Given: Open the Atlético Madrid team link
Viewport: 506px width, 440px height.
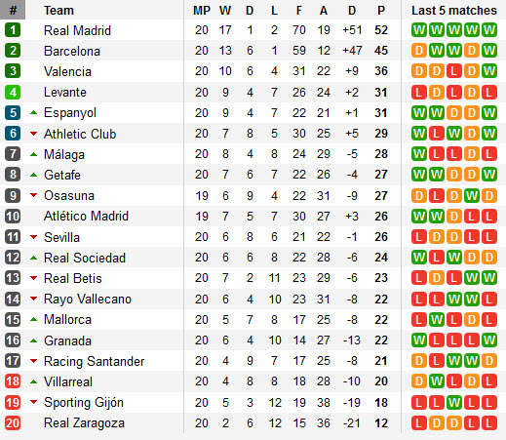Looking at the screenshot, I should tap(86, 216).
